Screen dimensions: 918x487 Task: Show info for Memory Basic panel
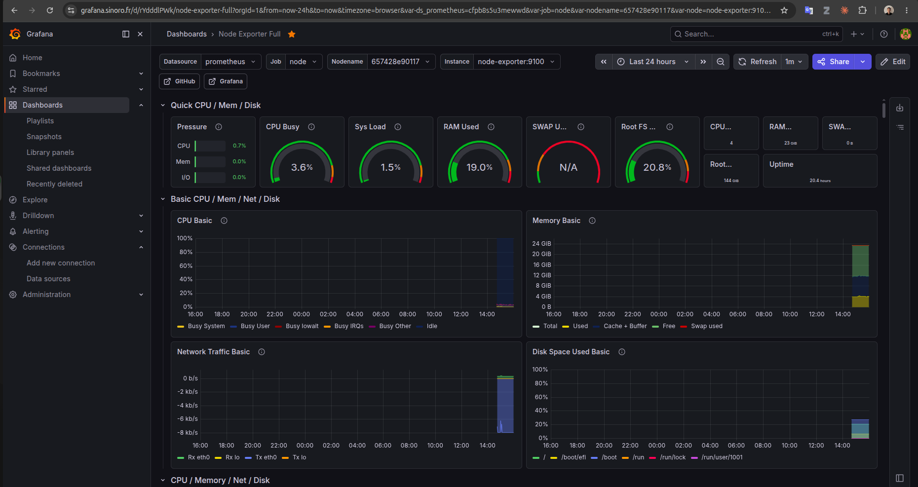pyautogui.click(x=592, y=221)
